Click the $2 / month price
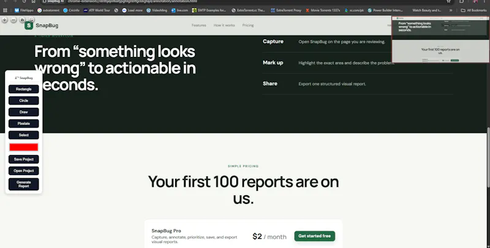Image resolution: width=490 pixels, height=248 pixels. tap(269, 236)
